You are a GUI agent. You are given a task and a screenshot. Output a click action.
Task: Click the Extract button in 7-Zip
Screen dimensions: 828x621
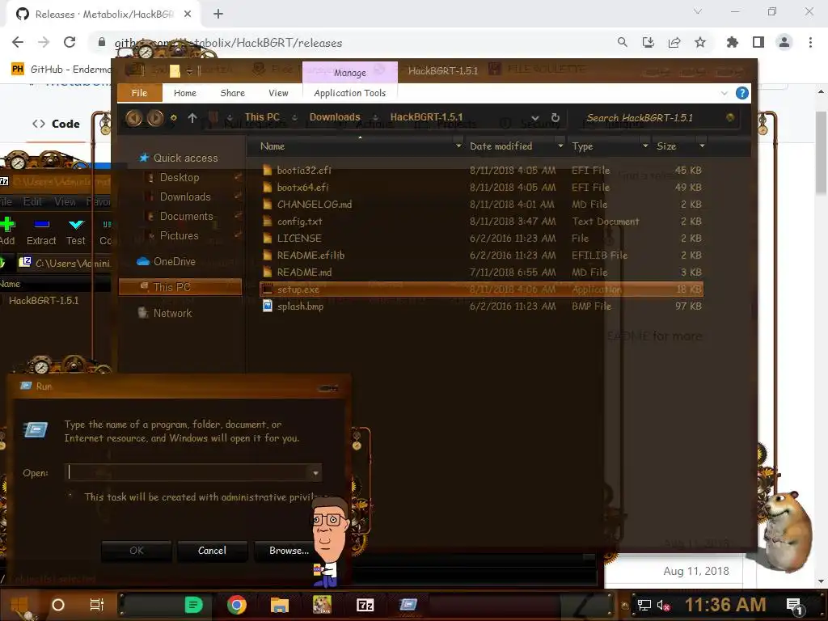tap(41, 230)
